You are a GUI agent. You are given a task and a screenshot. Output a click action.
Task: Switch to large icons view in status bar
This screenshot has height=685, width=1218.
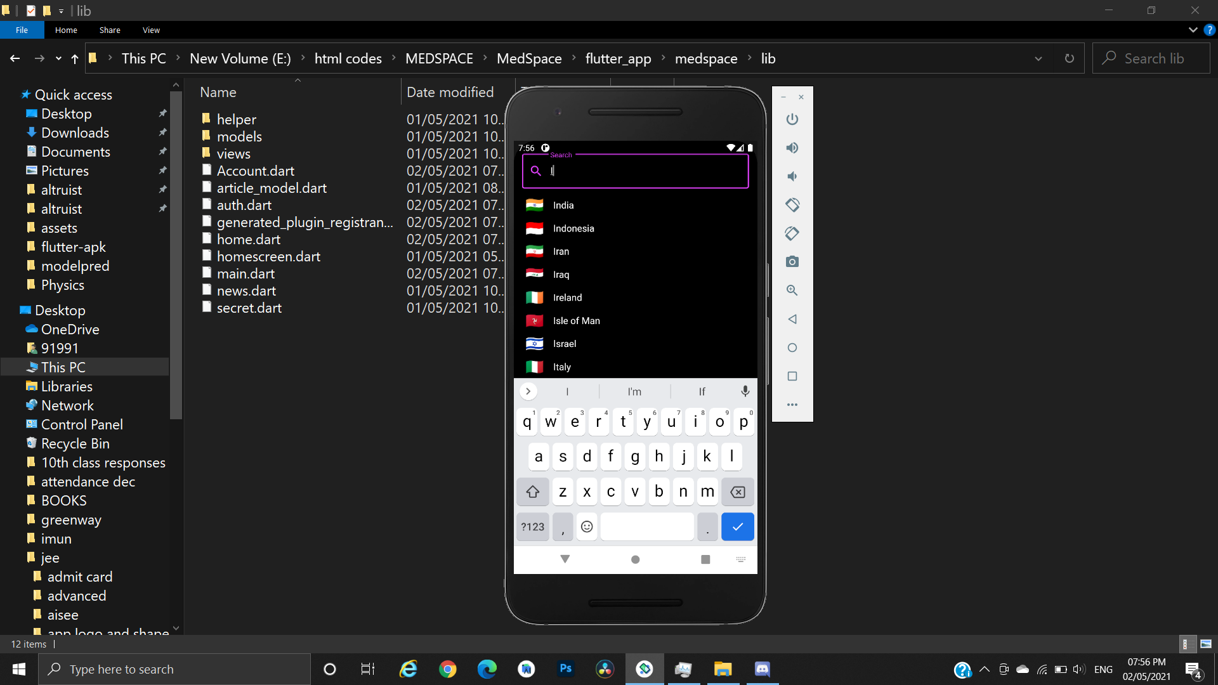pyautogui.click(x=1205, y=644)
